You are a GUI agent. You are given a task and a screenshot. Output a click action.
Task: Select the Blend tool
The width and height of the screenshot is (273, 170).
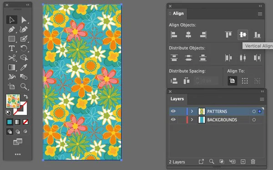24,77
